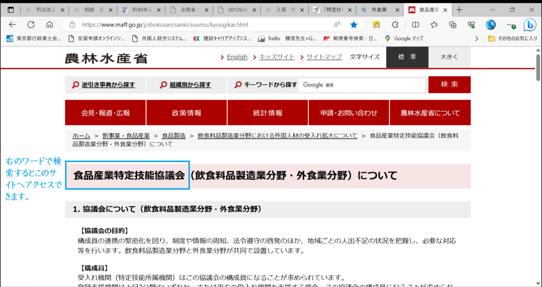Viewport: 542px width, 287px height.
Task: Set text size to 大きく
Action: [449, 57]
